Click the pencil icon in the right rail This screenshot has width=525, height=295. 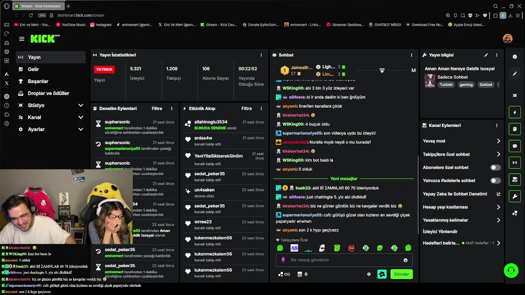coord(515,74)
